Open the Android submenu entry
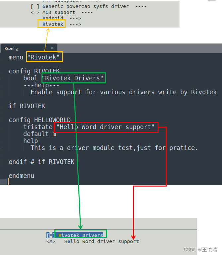Screen dimensions: 222x255 click(53, 18)
